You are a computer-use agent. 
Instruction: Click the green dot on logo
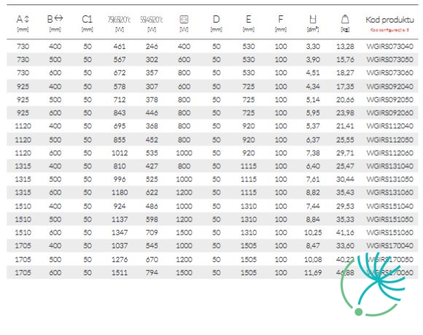tap(359, 312)
